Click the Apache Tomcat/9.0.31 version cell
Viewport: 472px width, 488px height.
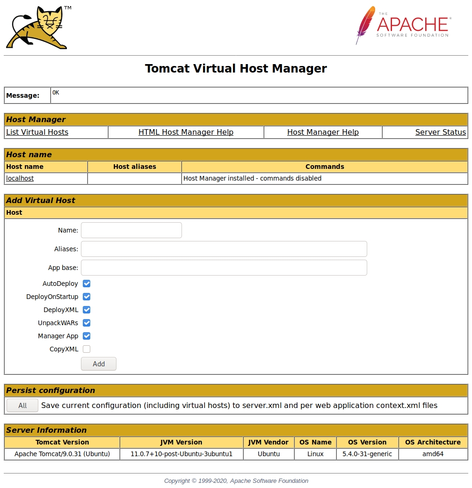click(x=62, y=454)
